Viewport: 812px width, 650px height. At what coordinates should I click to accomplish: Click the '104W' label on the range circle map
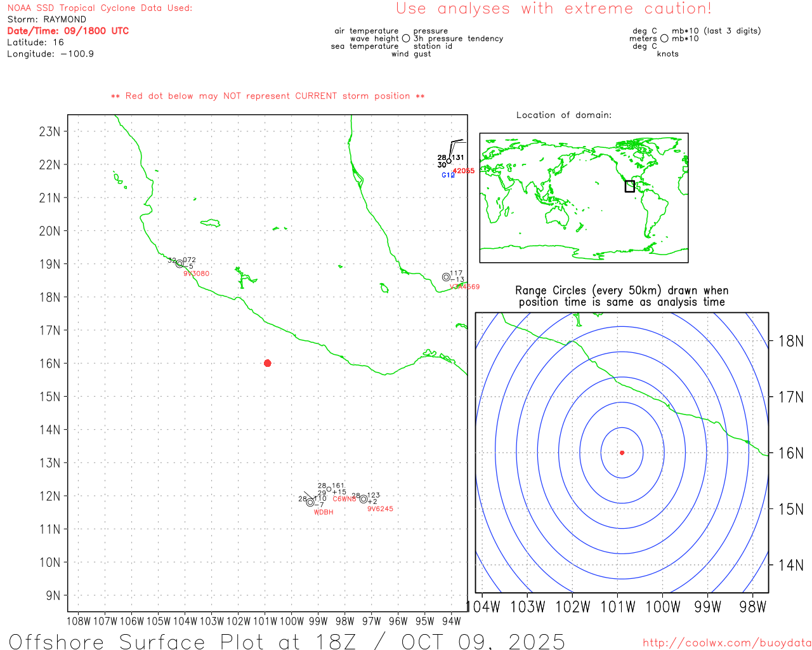(x=483, y=607)
